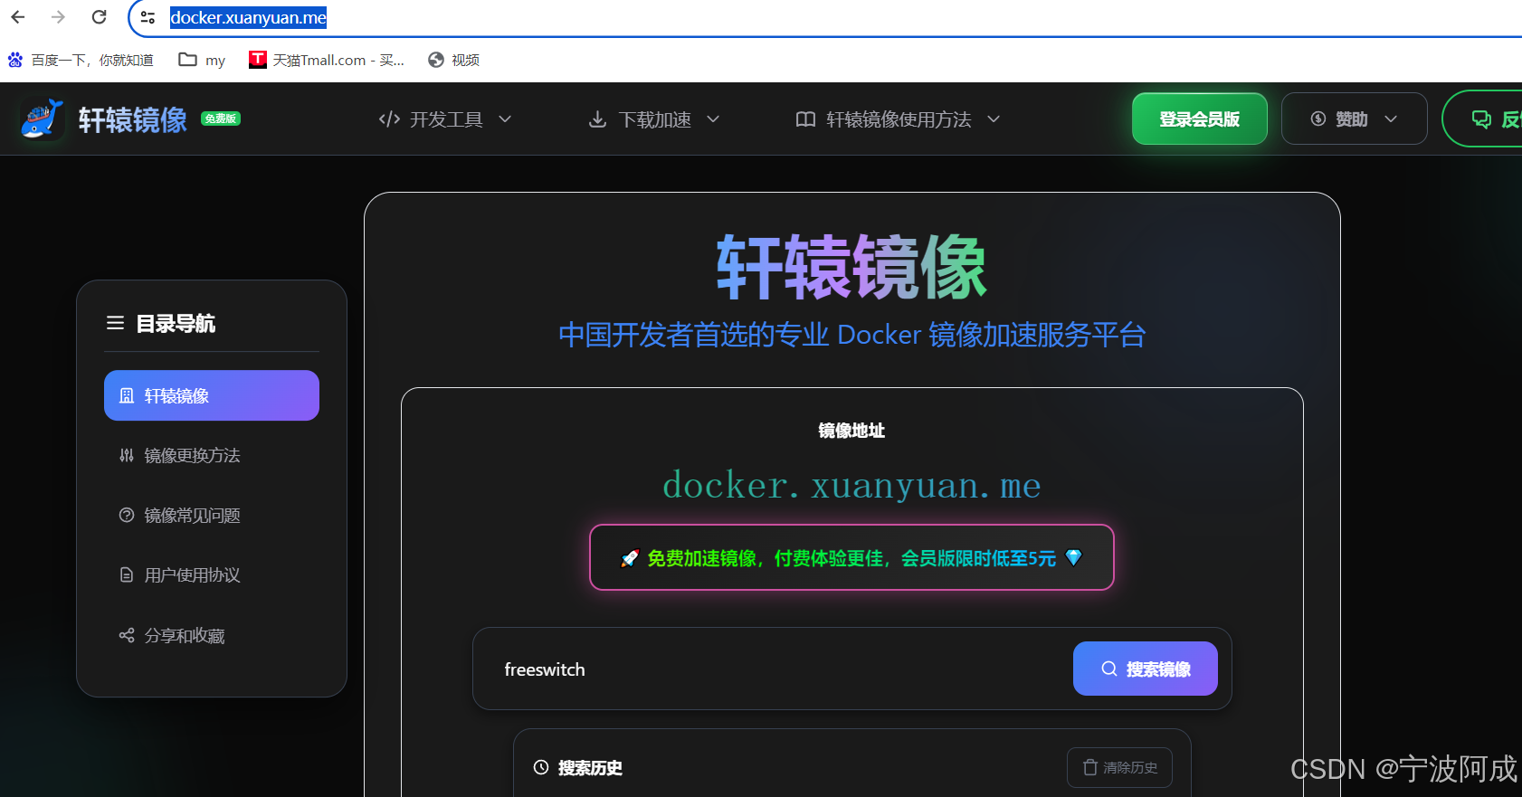Open the 轩辕镜像使用方法 menu
Viewport: 1522px width, 797px height.
[x=898, y=119]
